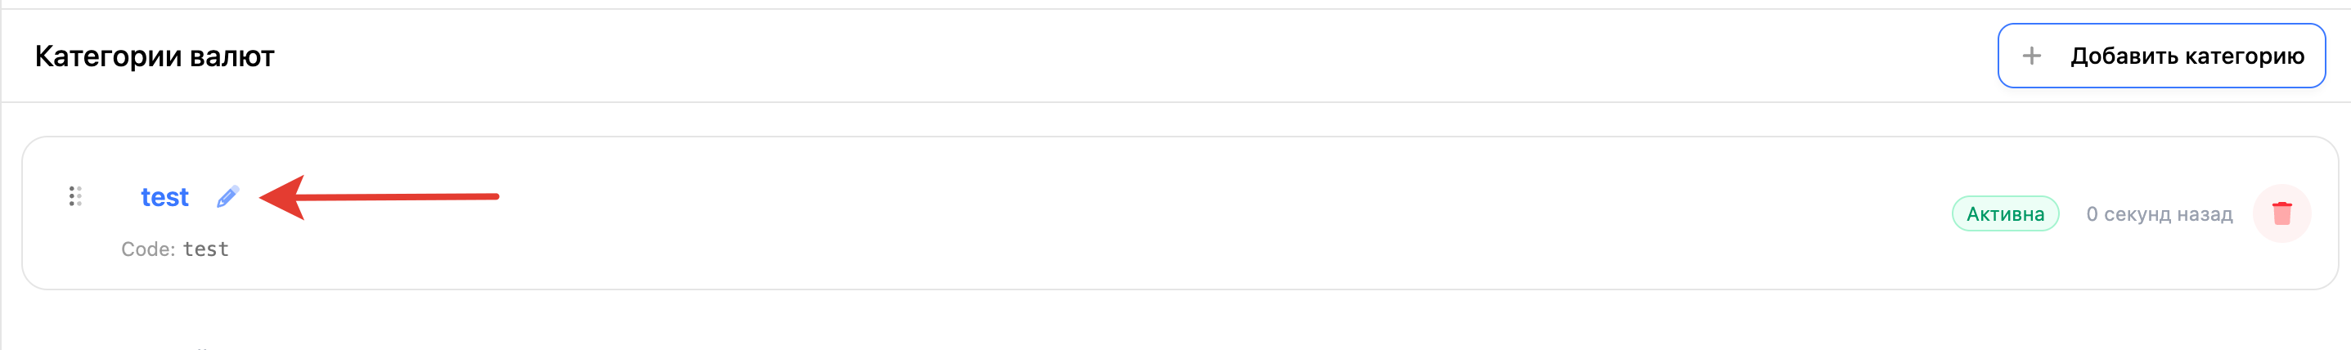Select the blue test title text

(164, 197)
